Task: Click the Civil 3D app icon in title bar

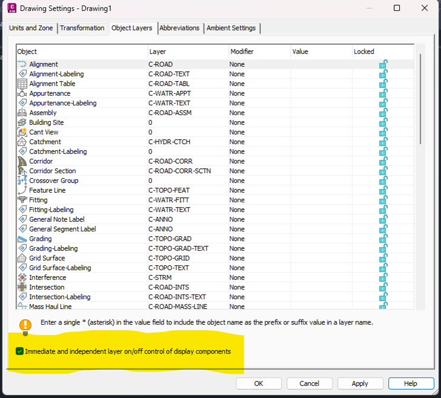Action: [x=12, y=8]
